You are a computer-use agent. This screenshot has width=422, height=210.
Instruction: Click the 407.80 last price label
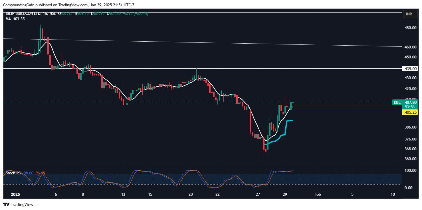coord(411,102)
